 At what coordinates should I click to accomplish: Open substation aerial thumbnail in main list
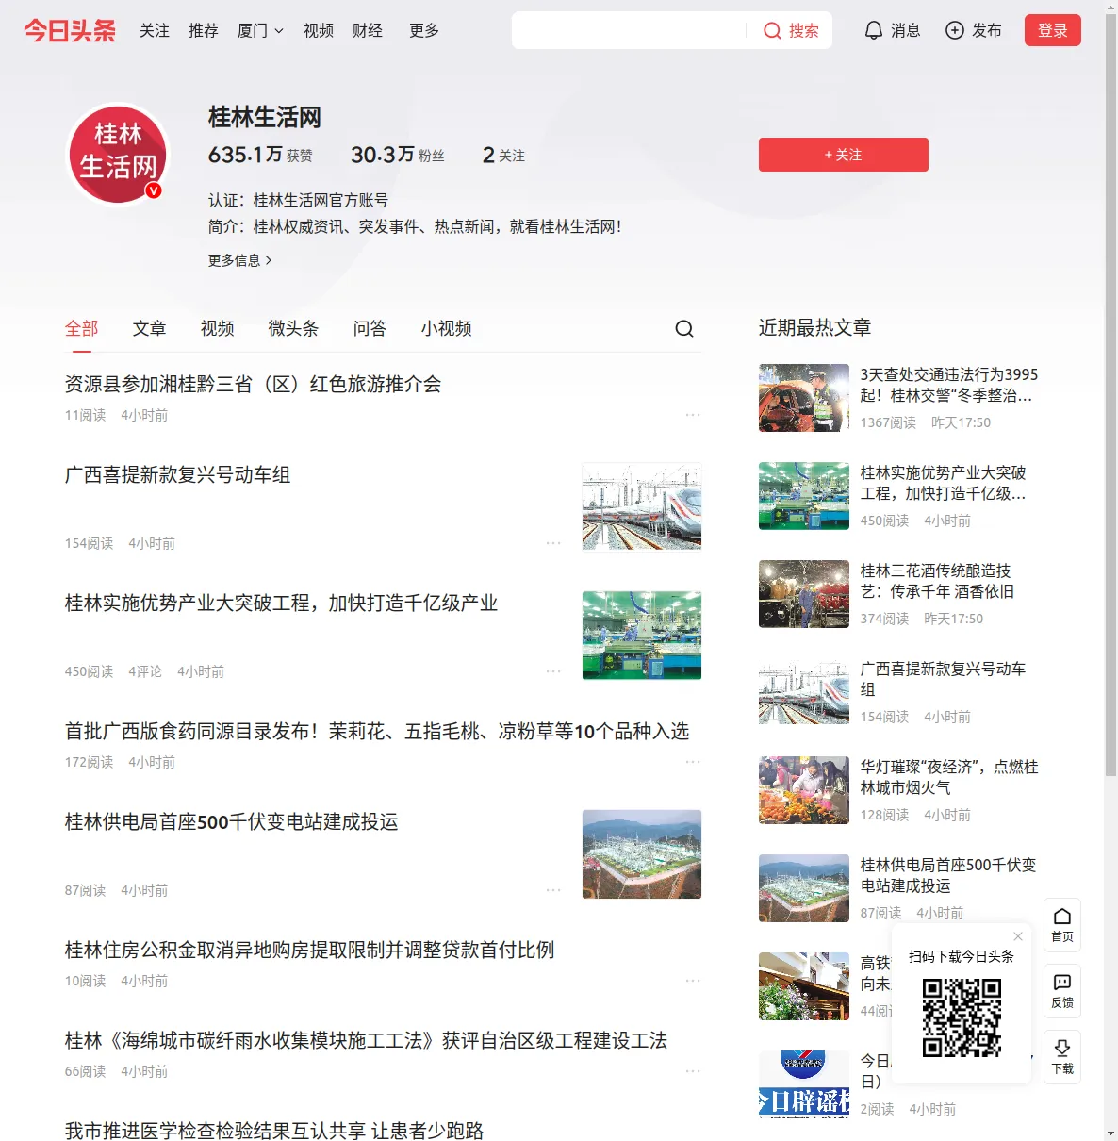[642, 853]
